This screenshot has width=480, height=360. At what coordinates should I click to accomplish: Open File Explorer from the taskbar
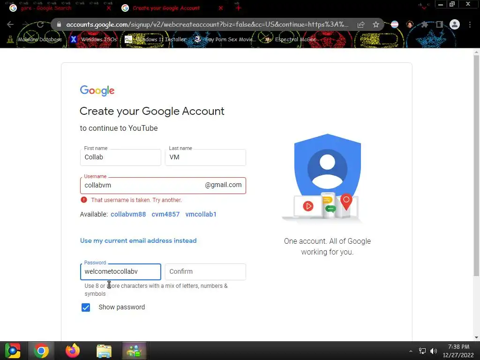pos(104,351)
